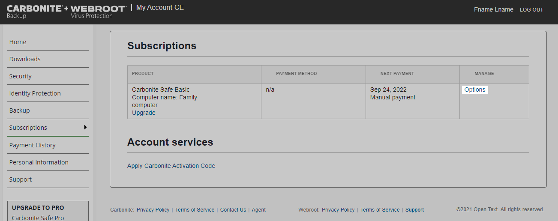
Task: Open Personal Information page
Action: [39, 162]
